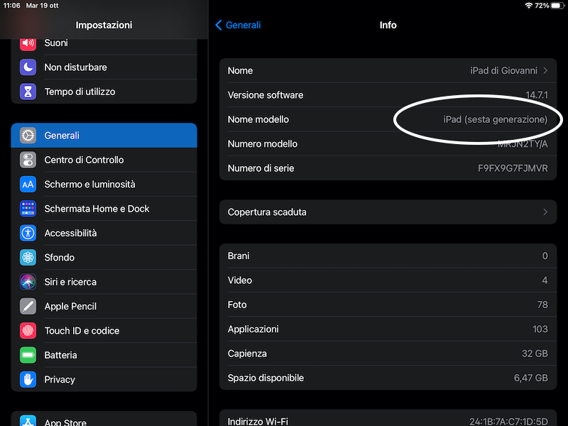Image resolution: width=568 pixels, height=426 pixels.
Task: Tap the date Mar 19 ott
Action: click(42, 6)
